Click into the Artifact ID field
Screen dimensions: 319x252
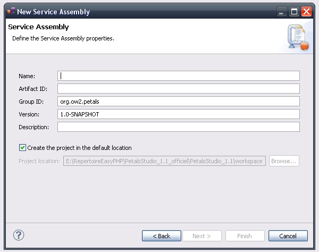pyautogui.click(x=178, y=88)
